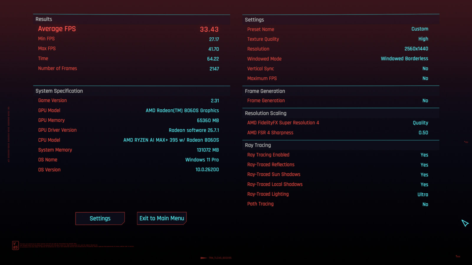Click the FidelityFX value Quality
Viewport: 472px width, 265px height.
420,123
